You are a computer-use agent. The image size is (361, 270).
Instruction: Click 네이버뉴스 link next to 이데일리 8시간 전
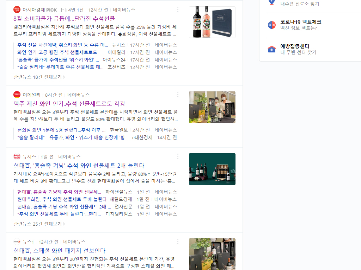pos(79,95)
